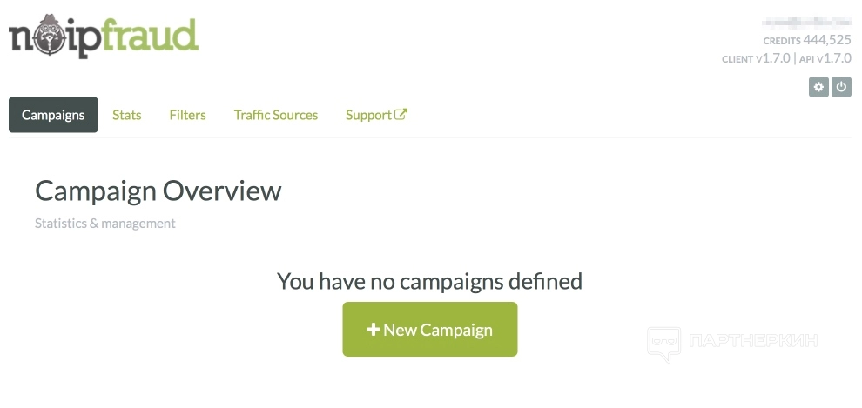Go to the Traffic Sources tab

coord(276,115)
